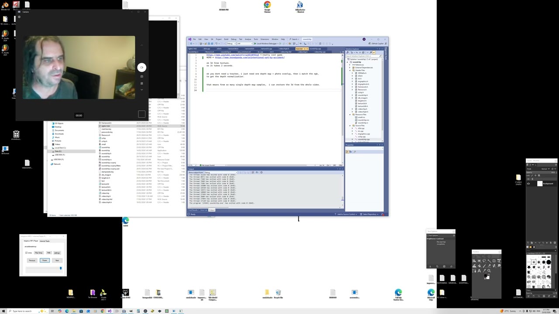Select Documents in File Explorer navigation pane

pos(59,130)
